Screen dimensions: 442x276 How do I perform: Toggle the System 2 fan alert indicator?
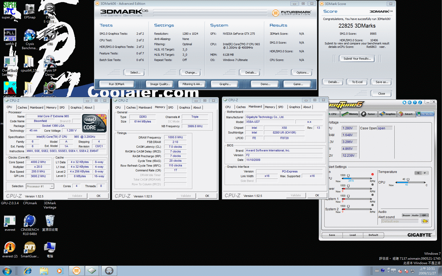pyautogui.click(x=373, y=205)
